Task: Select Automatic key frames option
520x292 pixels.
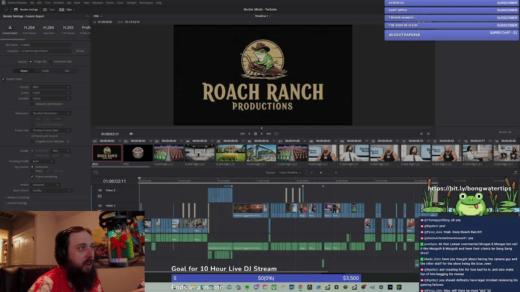Action: pyautogui.click(x=32, y=167)
